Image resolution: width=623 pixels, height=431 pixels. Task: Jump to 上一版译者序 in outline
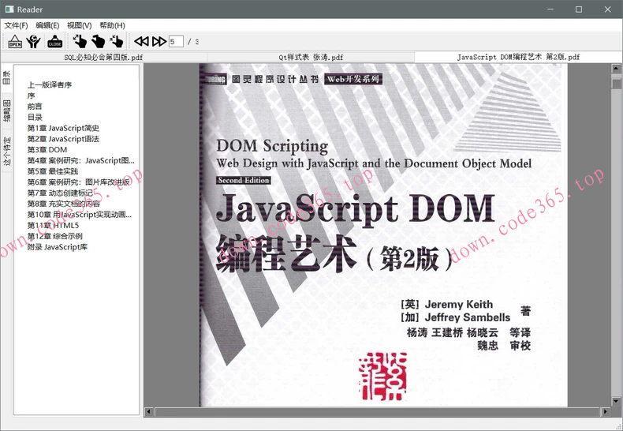49,84
